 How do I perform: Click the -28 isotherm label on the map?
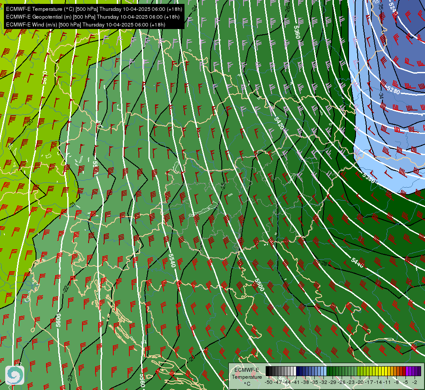[x=324, y=263]
